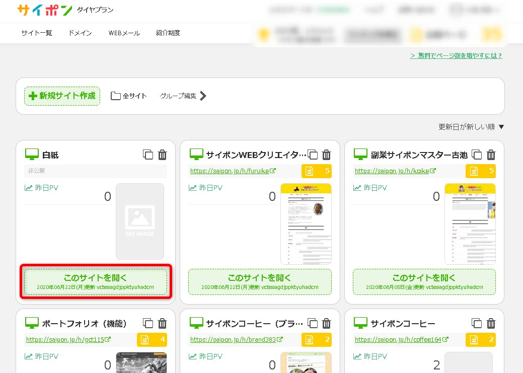
Task: Click the サイポンWEBクリエイタ site preview thumbnail
Action: [306, 223]
